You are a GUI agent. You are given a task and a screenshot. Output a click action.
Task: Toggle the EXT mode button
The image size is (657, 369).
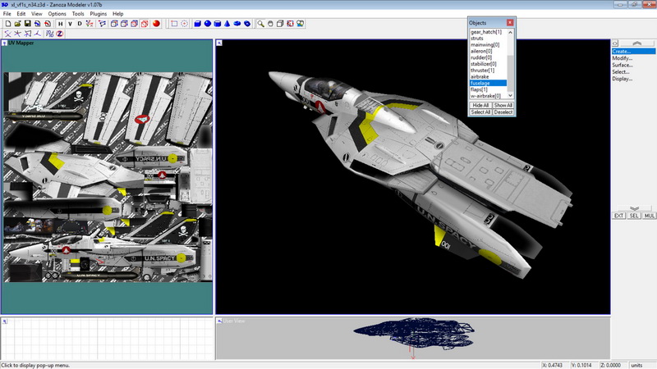click(619, 216)
